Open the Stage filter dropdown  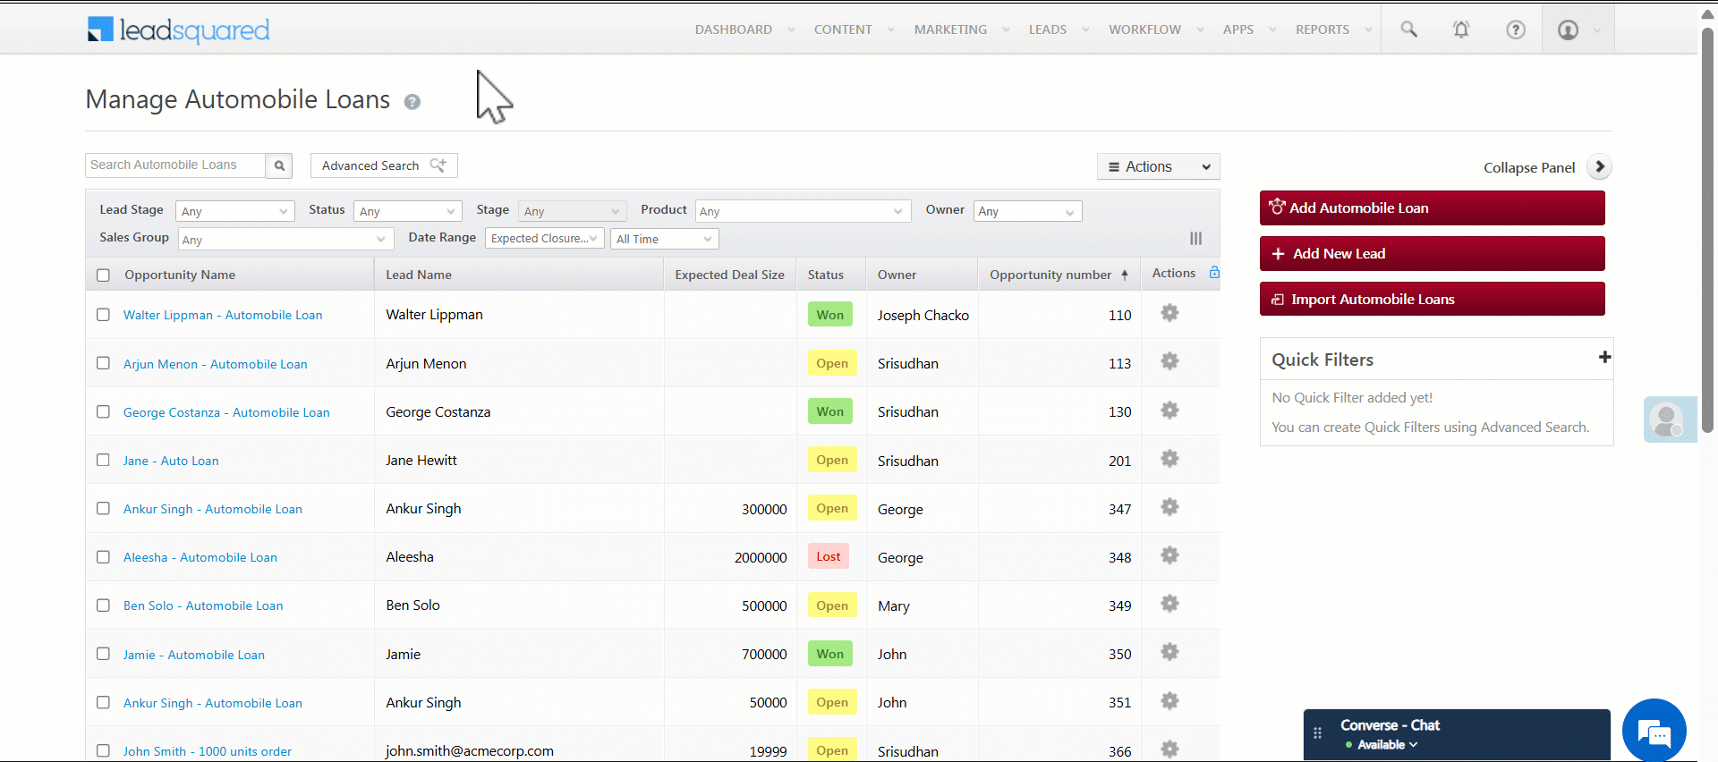tap(573, 211)
